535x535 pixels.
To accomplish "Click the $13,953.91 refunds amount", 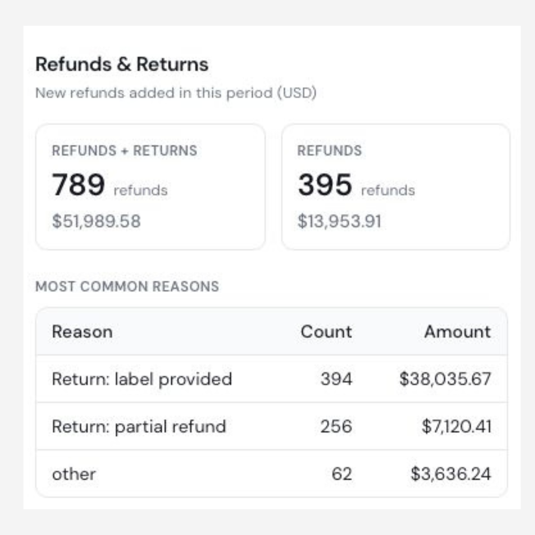I will coord(339,221).
